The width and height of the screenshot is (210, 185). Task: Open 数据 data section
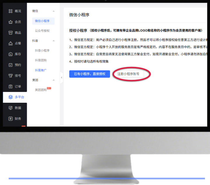[15, 108]
